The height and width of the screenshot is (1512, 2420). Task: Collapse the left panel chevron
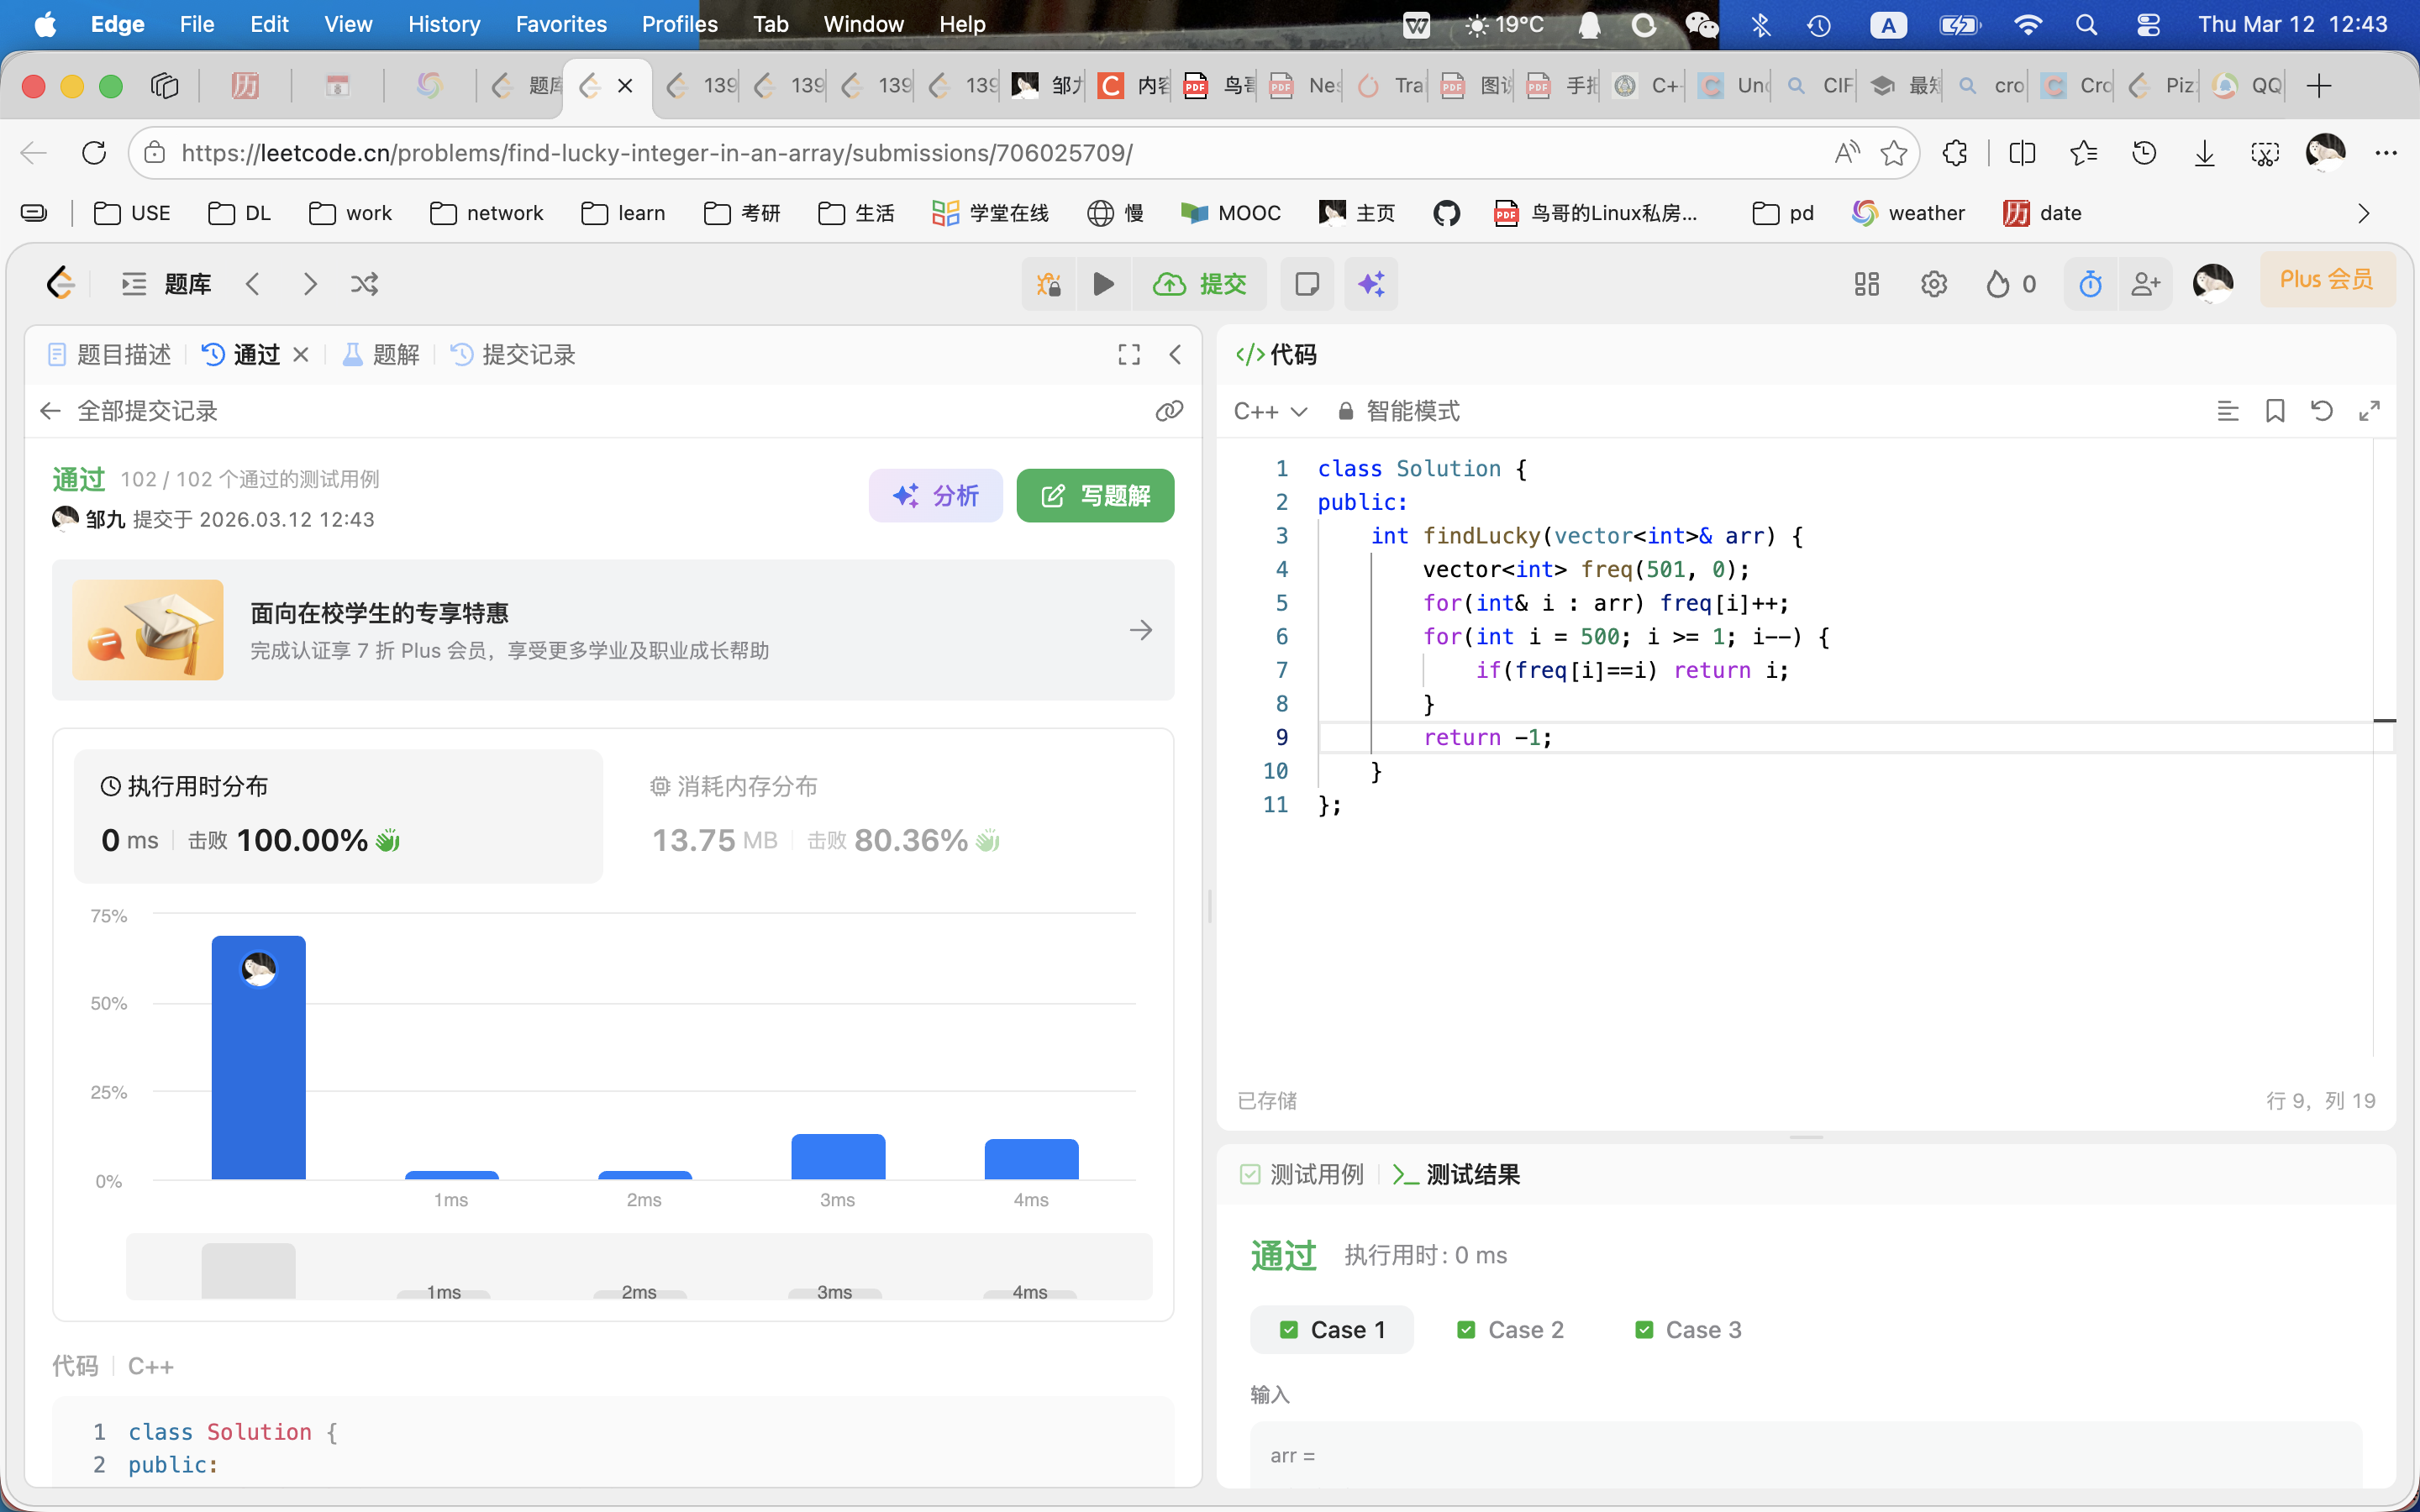pyautogui.click(x=1176, y=355)
